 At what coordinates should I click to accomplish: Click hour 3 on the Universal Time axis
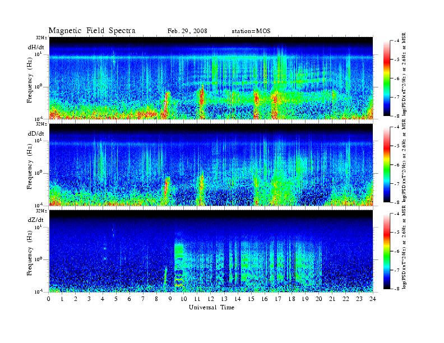pyautogui.click(x=89, y=299)
